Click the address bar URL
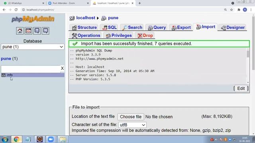This screenshot has height=143, width=255. (40, 10)
